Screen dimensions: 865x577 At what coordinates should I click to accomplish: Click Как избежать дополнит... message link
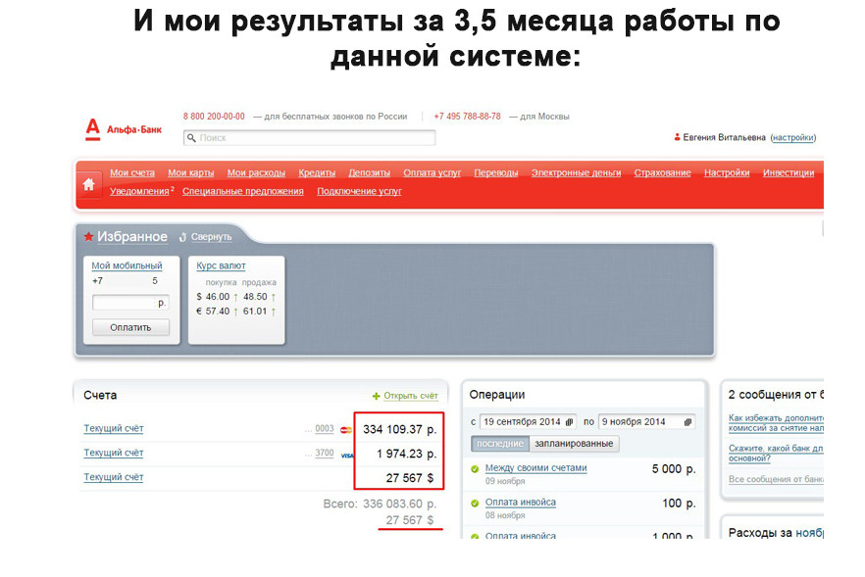tap(776, 422)
